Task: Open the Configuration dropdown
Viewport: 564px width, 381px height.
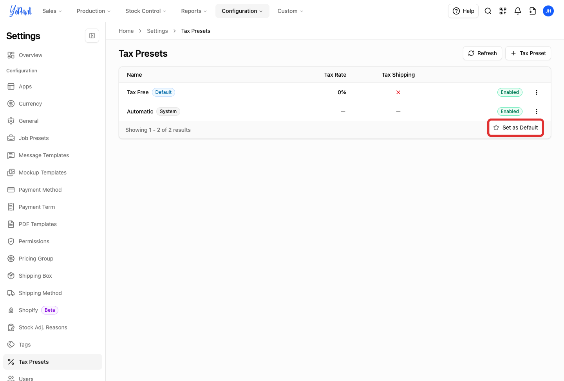Action: [242, 11]
